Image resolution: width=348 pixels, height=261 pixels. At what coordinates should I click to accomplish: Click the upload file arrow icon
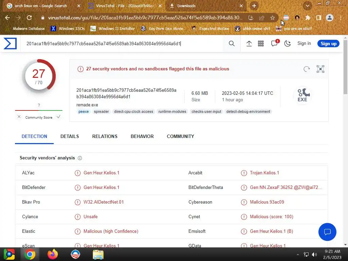(x=249, y=43)
